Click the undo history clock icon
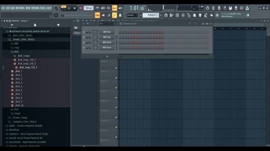This screenshot has height=151, width=270. (208, 8)
